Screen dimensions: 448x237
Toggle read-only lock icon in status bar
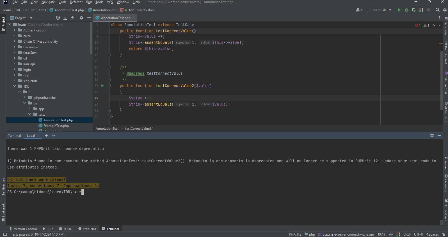444,234
